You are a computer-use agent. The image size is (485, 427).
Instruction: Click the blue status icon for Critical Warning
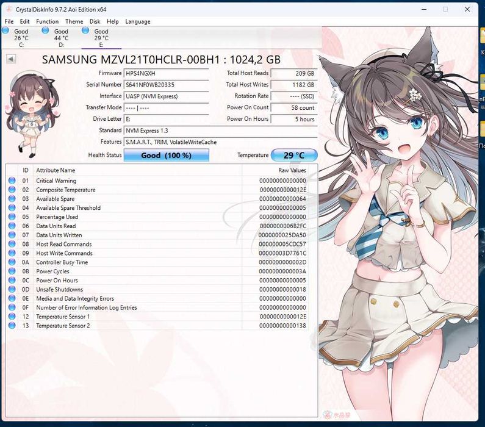(12, 181)
